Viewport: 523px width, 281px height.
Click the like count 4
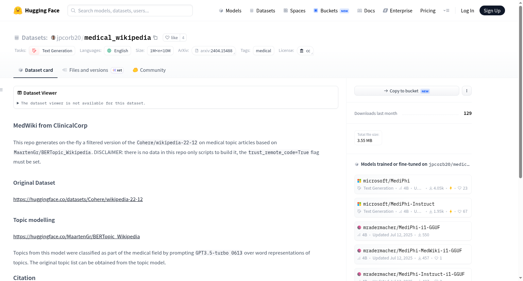click(183, 38)
